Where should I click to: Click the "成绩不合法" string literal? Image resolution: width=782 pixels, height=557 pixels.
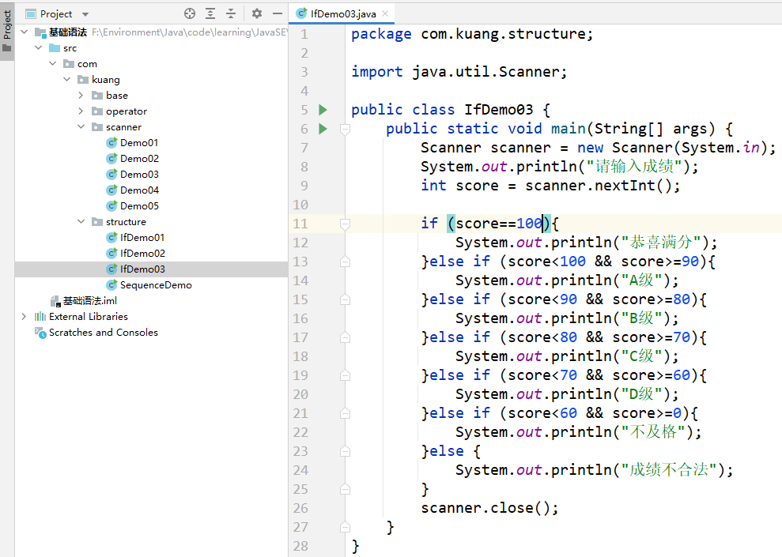point(669,470)
